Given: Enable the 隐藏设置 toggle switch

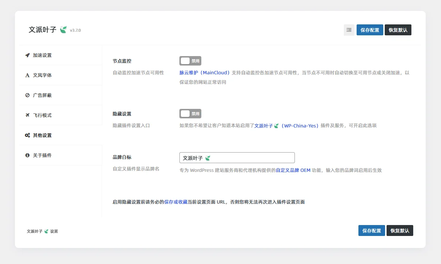Looking at the screenshot, I should [x=190, y=113].
